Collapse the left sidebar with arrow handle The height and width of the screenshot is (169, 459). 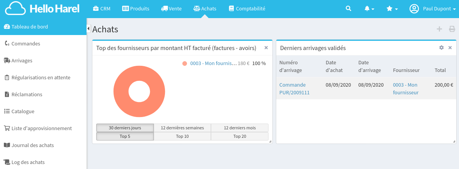(88, 28)
